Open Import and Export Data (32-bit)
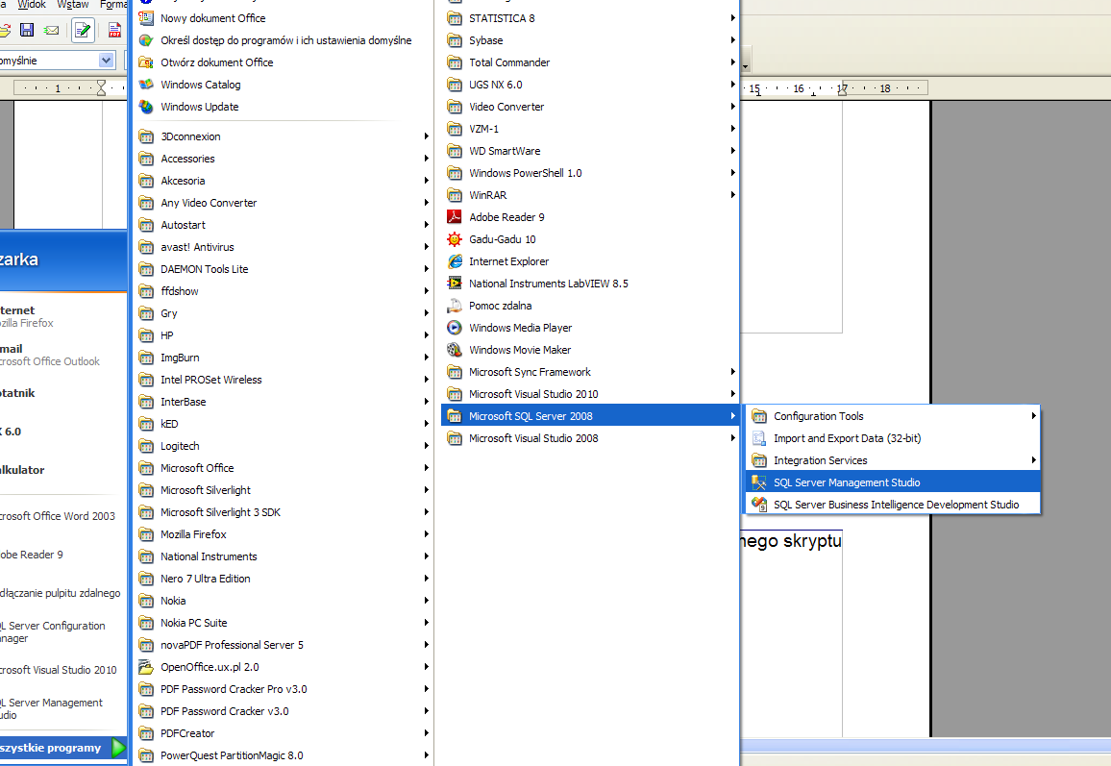Viewport: 1111px width, 766px height. (893, 438)
